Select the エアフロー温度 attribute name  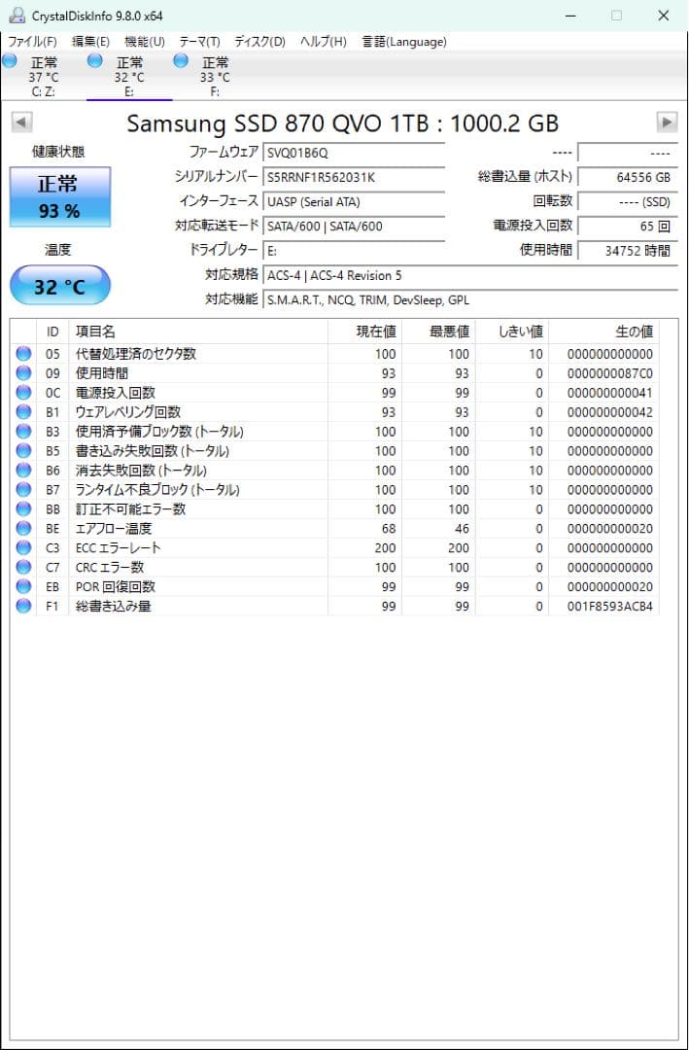(114, 528)
